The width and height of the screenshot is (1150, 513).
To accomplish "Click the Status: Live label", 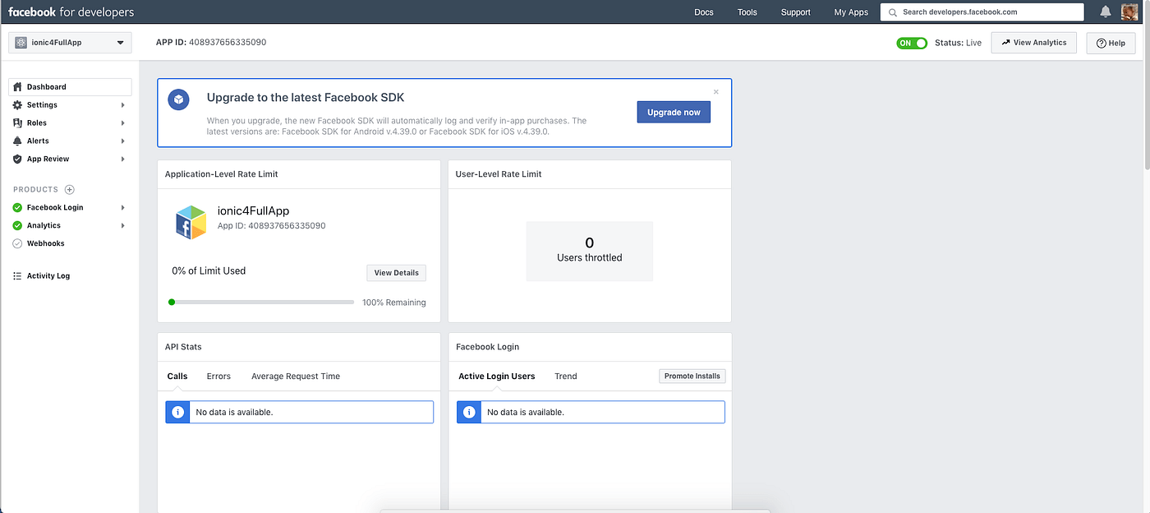I will 958,43.
